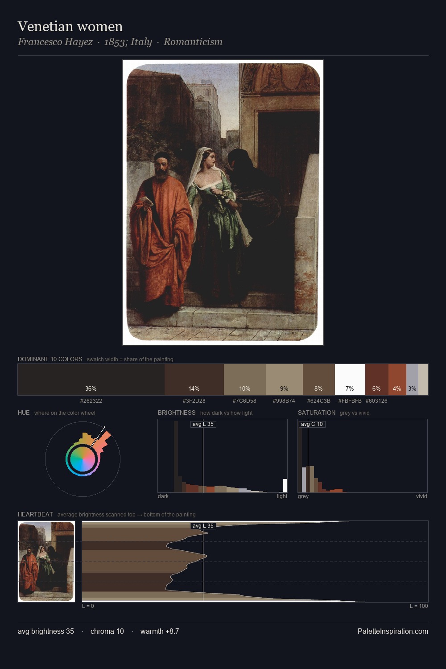446x669 pixels.
Task: Click the small painting thumbnail beside Heartbeat chart
Action: click(x=46, y=562)
